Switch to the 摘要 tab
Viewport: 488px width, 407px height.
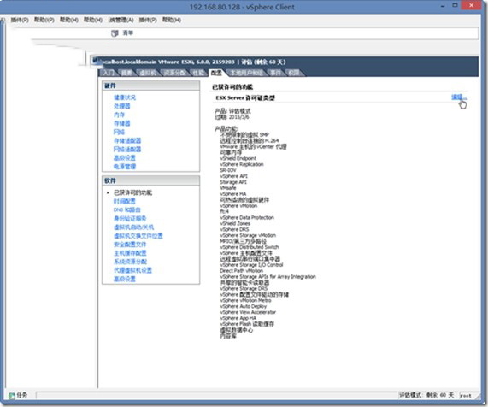(x=126, y=73)
